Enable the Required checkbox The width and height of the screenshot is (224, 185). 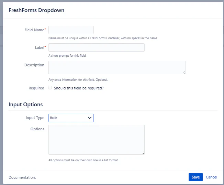[x=51, y=88]
